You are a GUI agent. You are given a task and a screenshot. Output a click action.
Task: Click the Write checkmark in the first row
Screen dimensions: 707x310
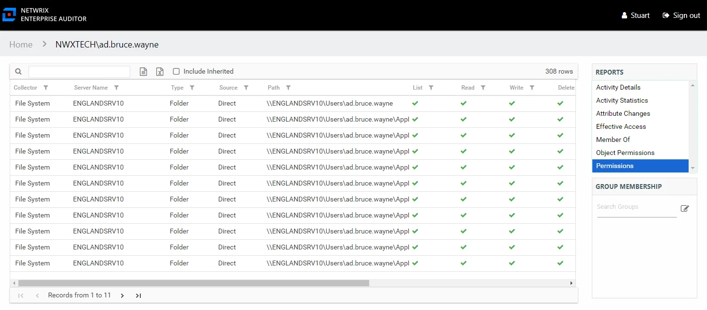(512, 103)
